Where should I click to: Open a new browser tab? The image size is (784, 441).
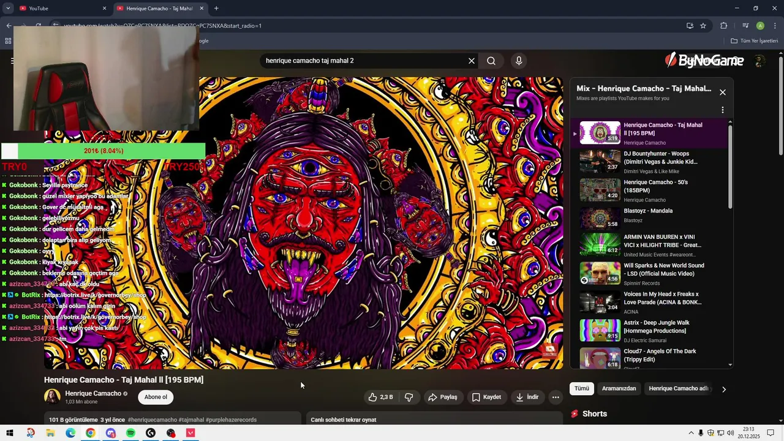tap(216, 9)
